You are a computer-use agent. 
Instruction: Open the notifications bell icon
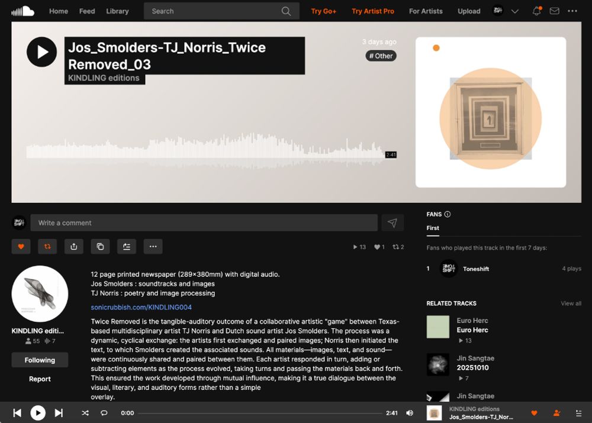(536, 11)
